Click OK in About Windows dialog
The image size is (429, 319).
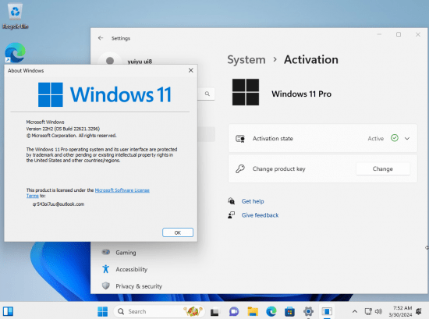[x=178, y=232]
